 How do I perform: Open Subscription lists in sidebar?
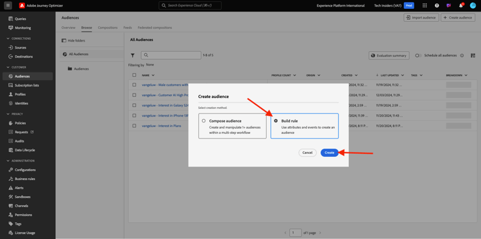click(28, 85)
